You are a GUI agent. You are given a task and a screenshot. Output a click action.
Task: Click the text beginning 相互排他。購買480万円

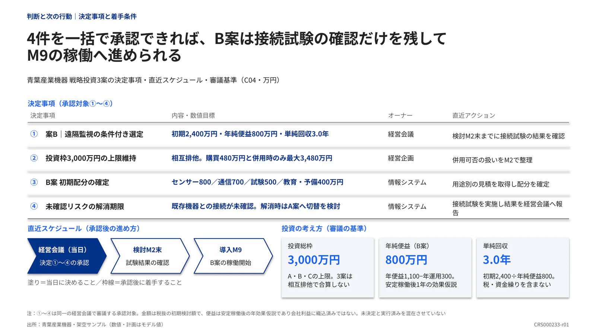[x=252, y=158]
